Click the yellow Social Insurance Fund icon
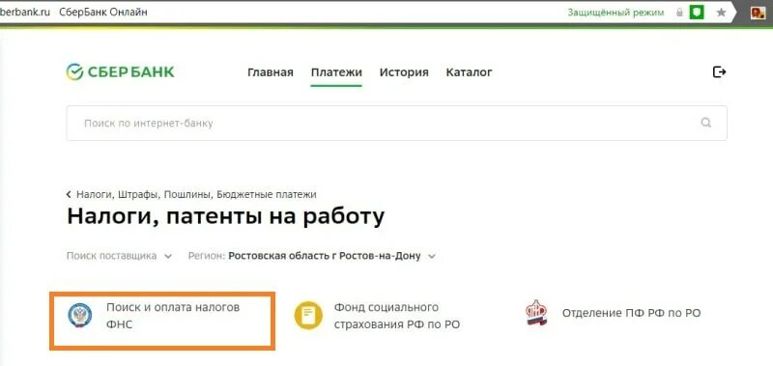 (308, 316)
